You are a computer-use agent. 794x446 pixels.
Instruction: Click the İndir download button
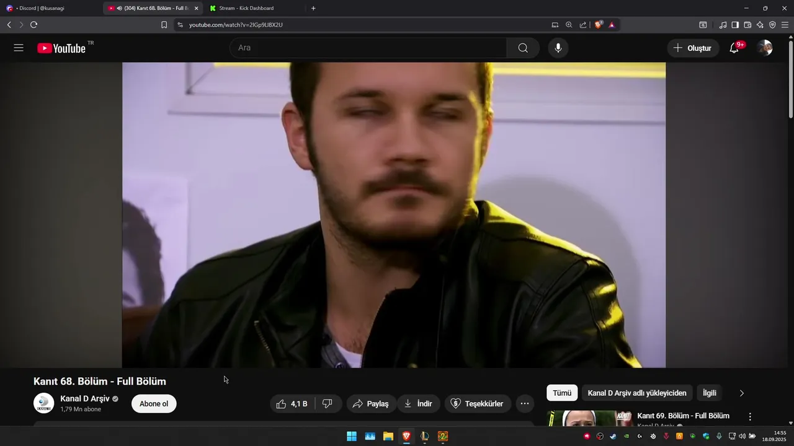pyautogui.click(x=419, y=404)
